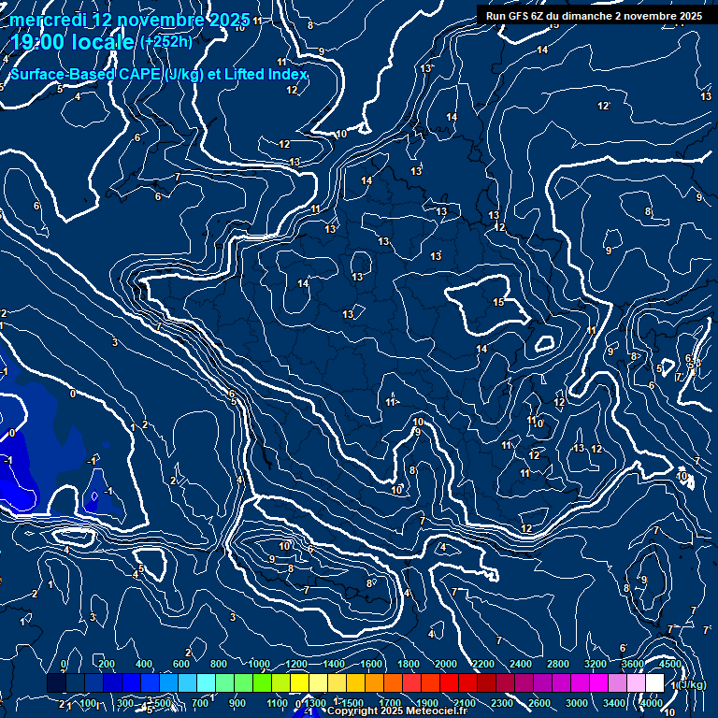Click the '1900' legend value
This screenshot has width=718, height=718.
pos(427,703)
